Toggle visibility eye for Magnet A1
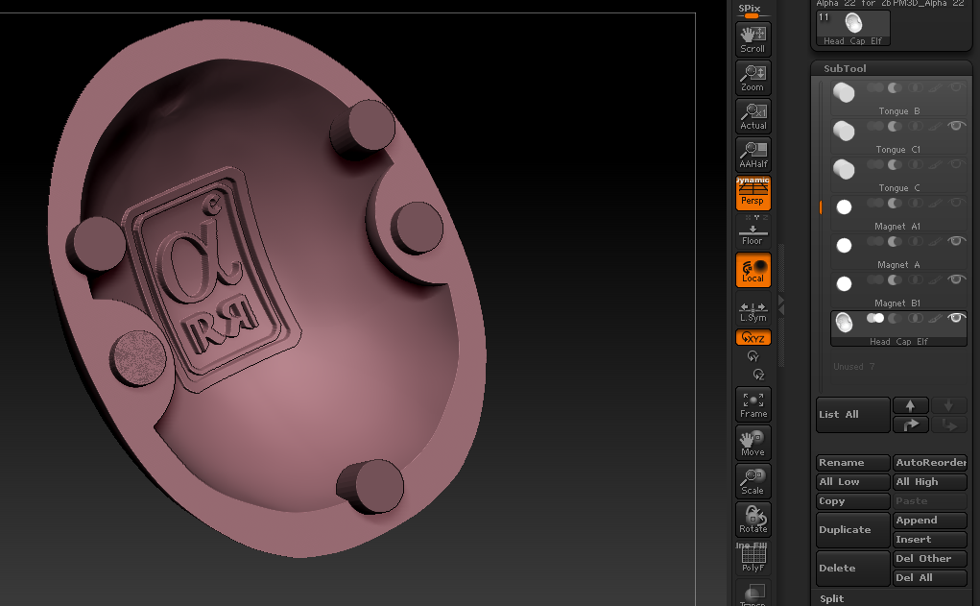This screenshot has width=980, height=606. pyautogui.click(x=956, y=203)
